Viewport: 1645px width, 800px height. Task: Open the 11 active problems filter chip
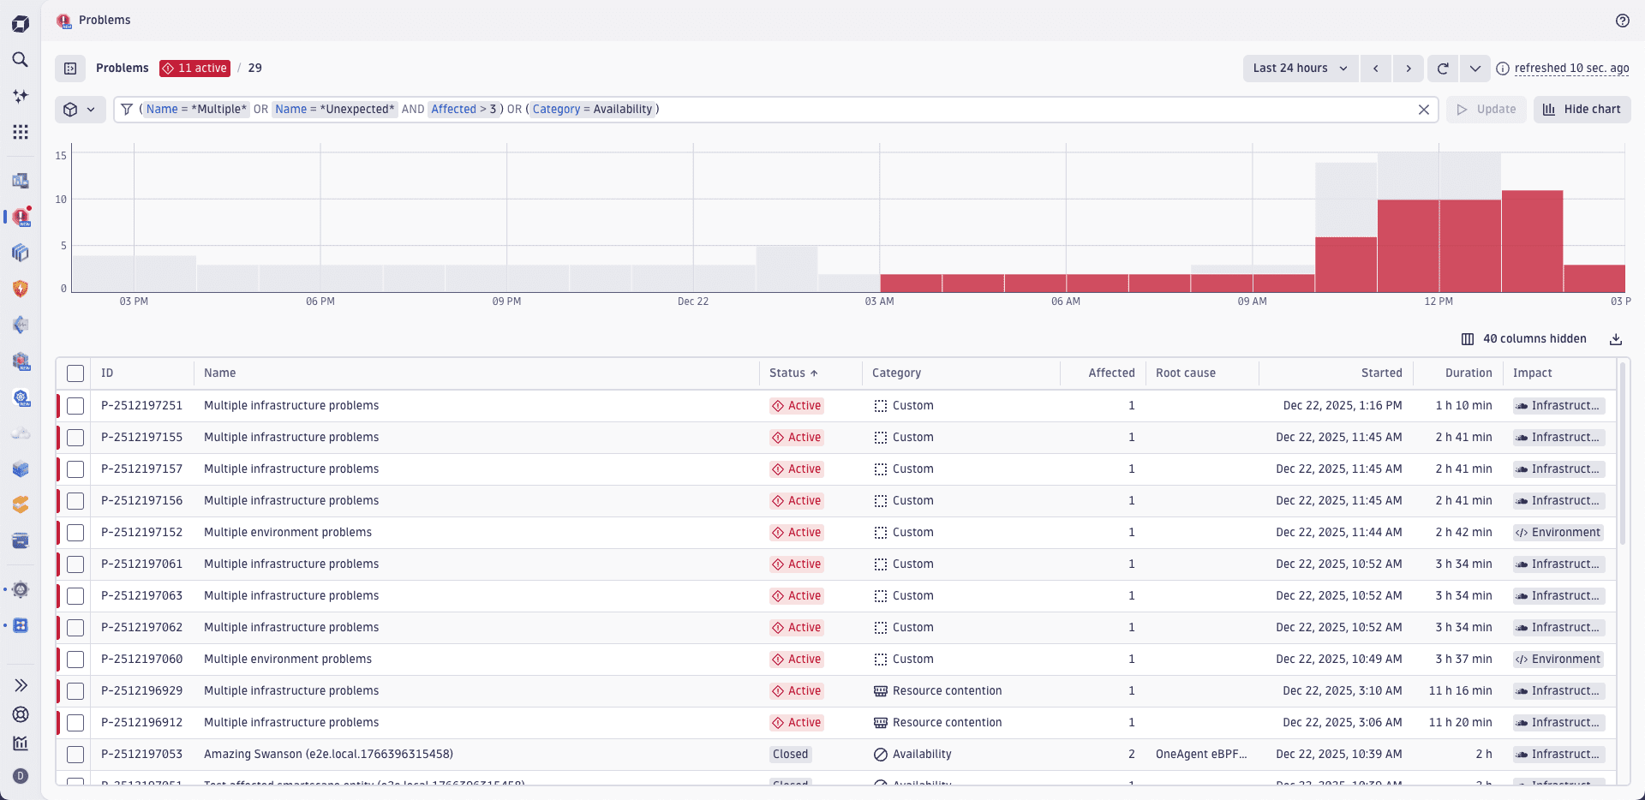tap(194, 68)
